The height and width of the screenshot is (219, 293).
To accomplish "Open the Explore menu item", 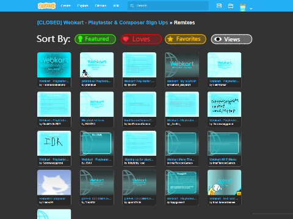I will click(83, 5).
